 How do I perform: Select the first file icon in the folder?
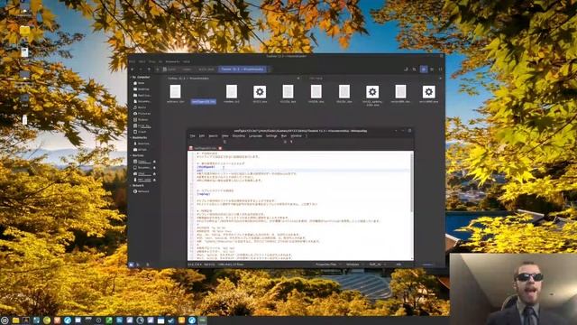point(176,91)
